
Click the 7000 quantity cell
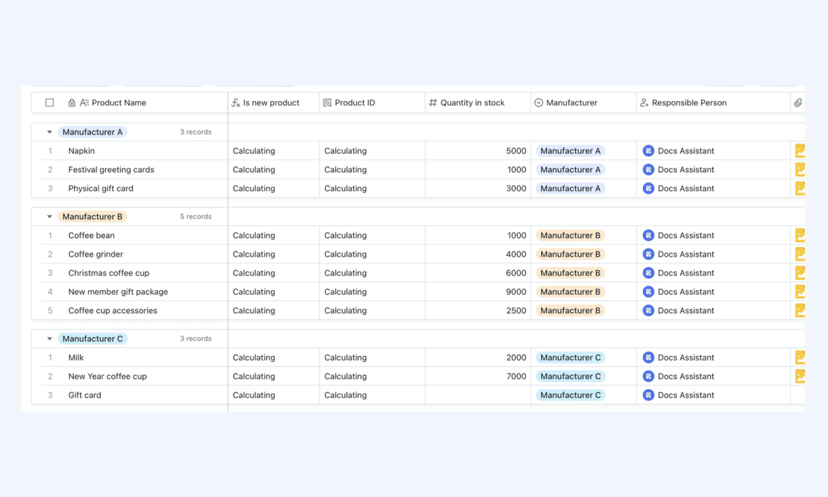click(478, 376)
